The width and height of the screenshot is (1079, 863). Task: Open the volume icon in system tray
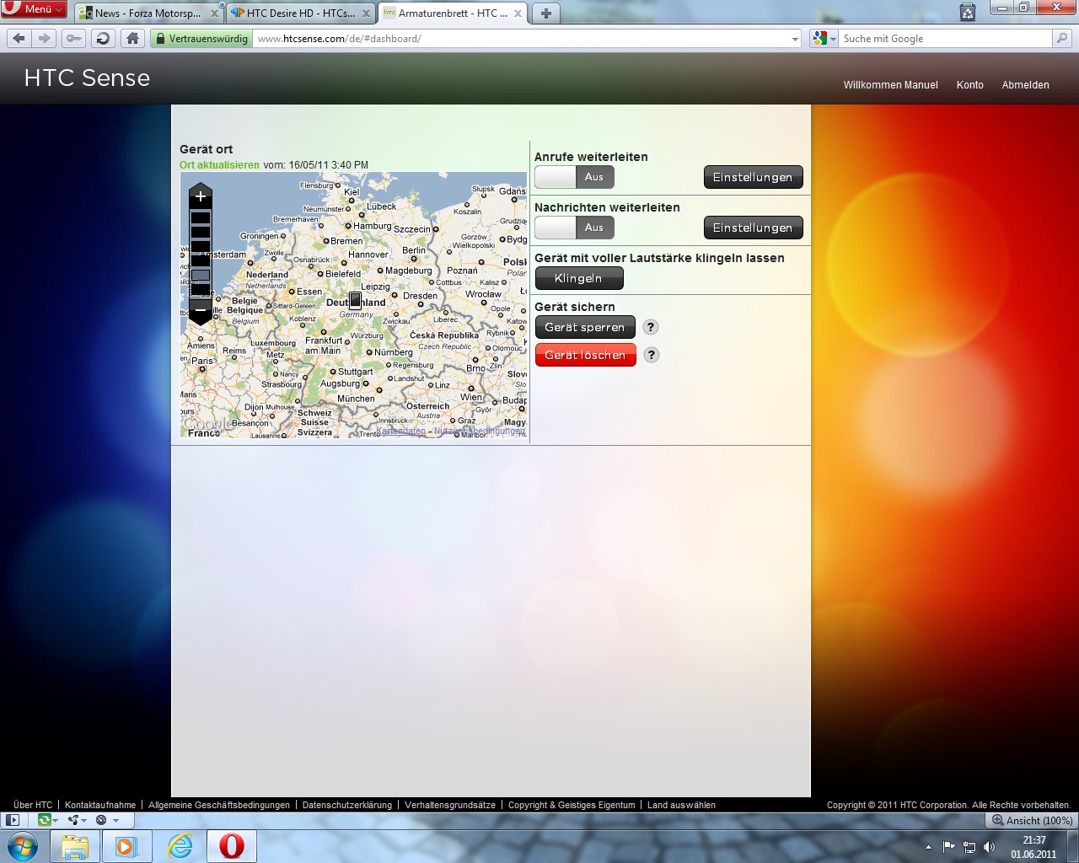(x=989, y=847)
